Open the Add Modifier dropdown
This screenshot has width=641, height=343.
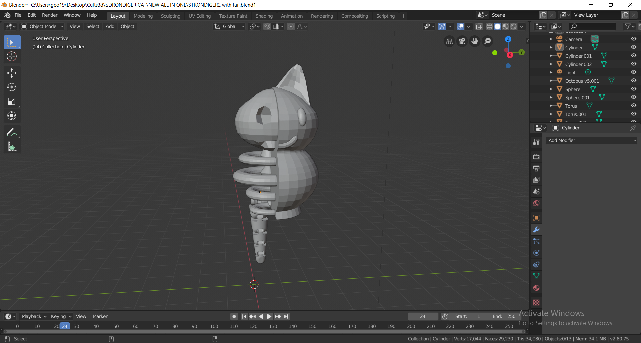pyautogui.click(x=592, y=140)
